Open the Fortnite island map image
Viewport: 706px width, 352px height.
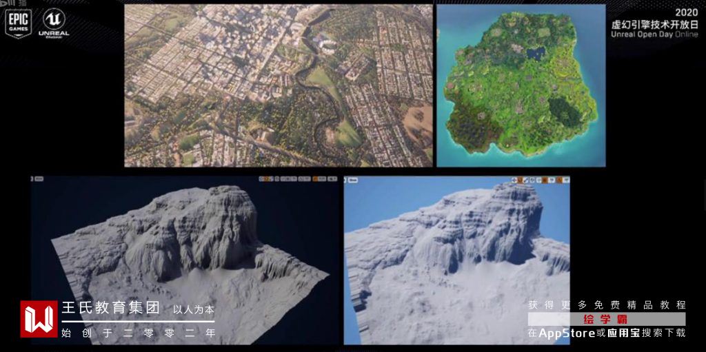coord(521,85)
